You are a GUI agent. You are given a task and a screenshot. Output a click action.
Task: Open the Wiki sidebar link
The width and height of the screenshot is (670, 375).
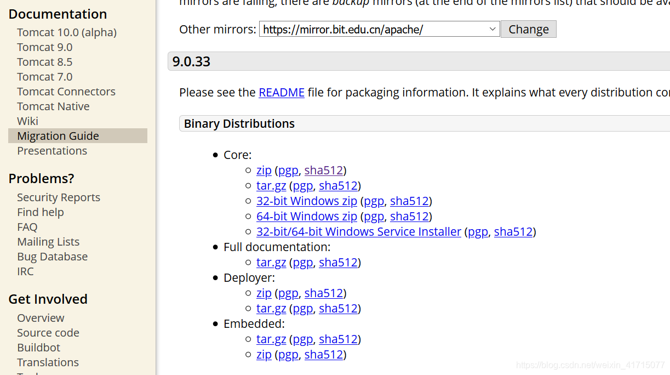28,121
